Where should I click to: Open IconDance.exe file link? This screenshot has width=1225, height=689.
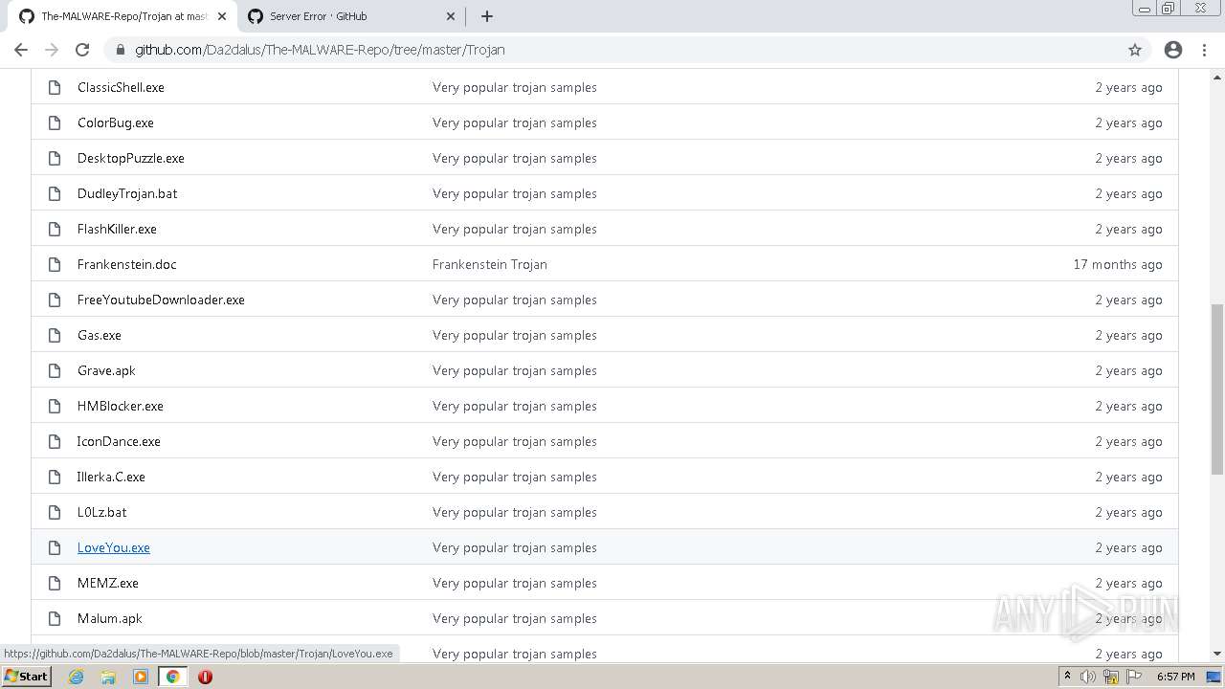[119, 441]
